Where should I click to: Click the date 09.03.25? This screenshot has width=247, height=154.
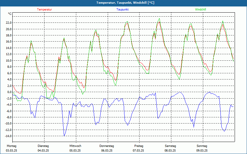click(202, 151)
